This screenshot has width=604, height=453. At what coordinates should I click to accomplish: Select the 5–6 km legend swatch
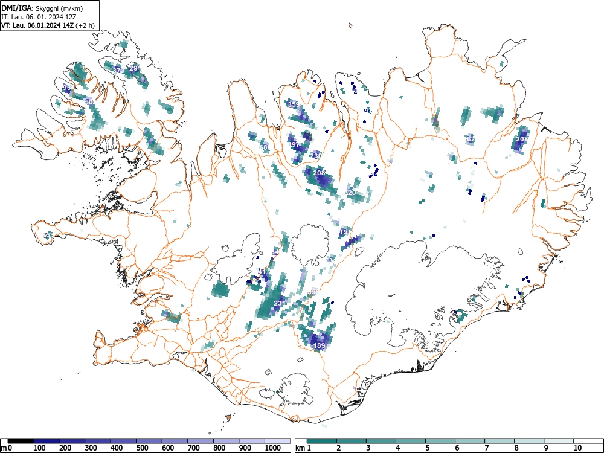pyautogui.click(x=440, y=441)
